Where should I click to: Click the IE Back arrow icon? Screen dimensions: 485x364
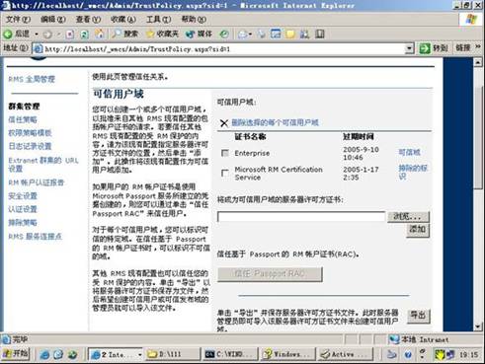pos(8,34)
